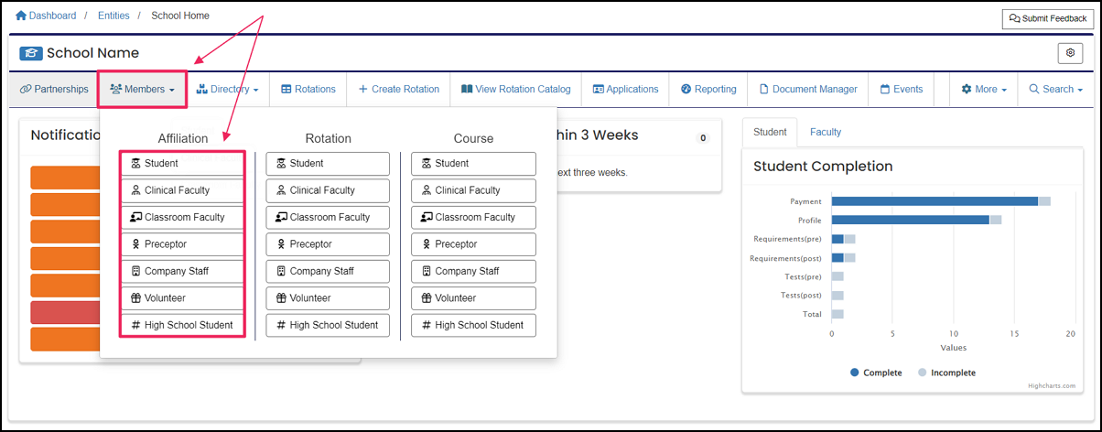Open the Rotations menu item
Screen dimensions: 1102x432
[x=308, y=89]
